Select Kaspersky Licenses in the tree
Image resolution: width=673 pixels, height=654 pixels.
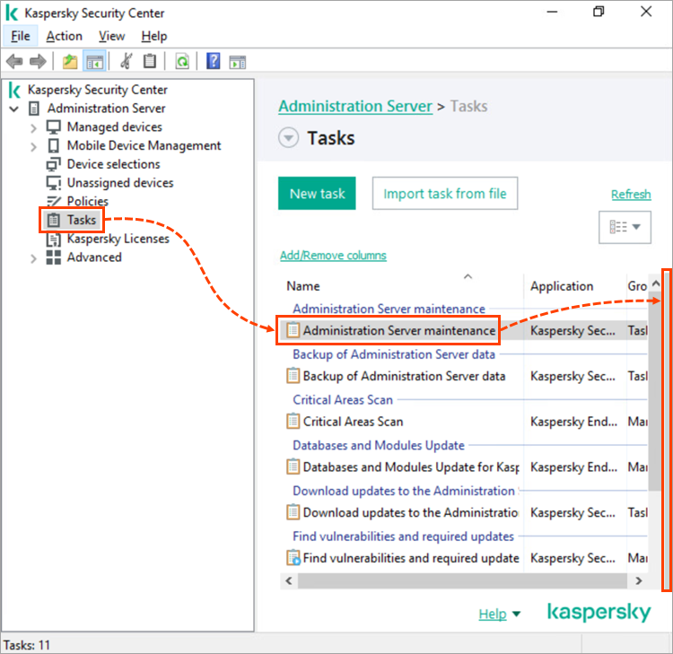click(x=118, y=239)
